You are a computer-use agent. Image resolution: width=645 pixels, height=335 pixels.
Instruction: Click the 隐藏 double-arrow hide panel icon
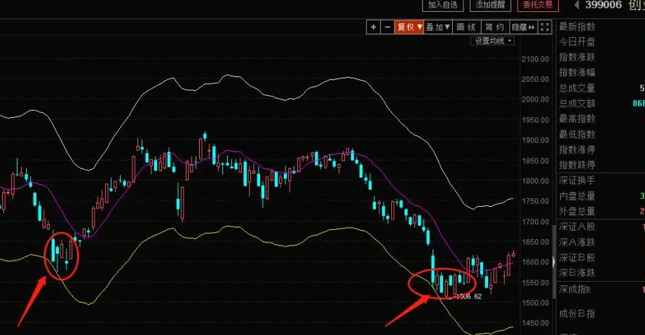tap(524, 27)
